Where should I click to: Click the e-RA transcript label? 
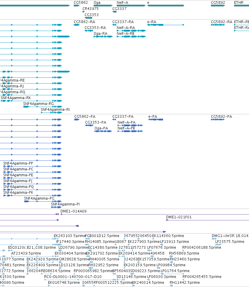152,22
